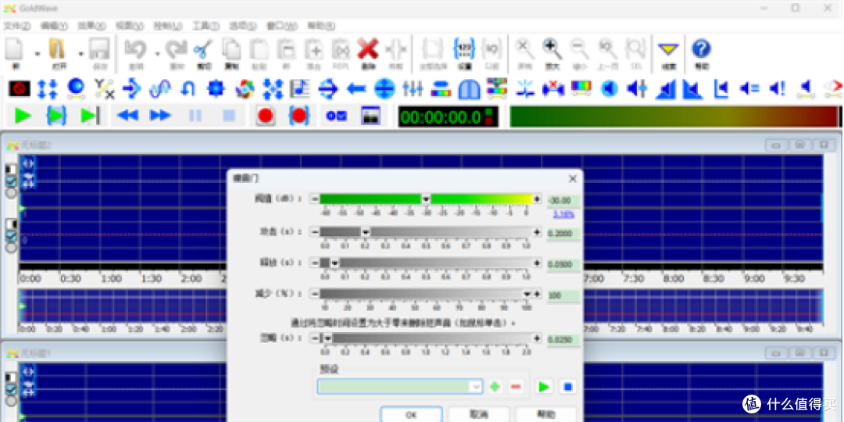844x422 pixels.
Task: Click the black Censor effect icon
Action: 20,88
